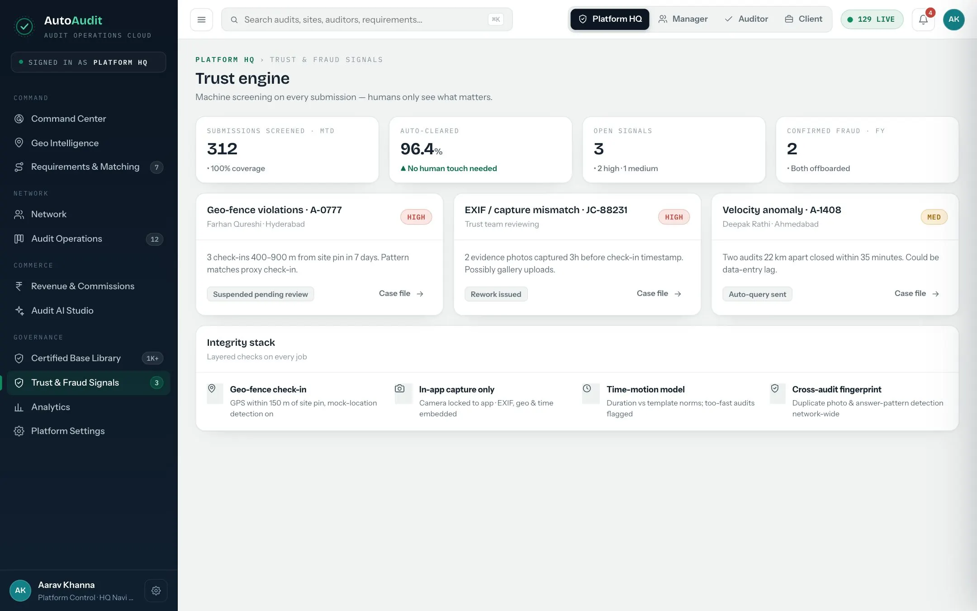Click the Suspended pending review tag
This screenshot has width=977, height=611.
[x=261, y=294]
